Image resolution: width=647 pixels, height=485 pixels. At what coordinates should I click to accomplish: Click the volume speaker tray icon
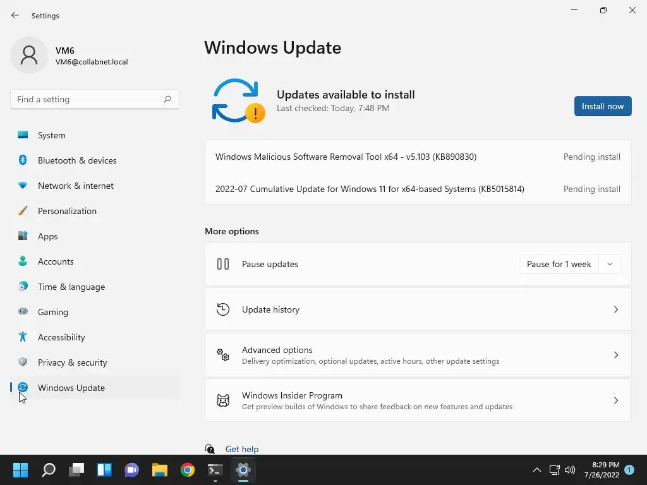pos(570,470)
